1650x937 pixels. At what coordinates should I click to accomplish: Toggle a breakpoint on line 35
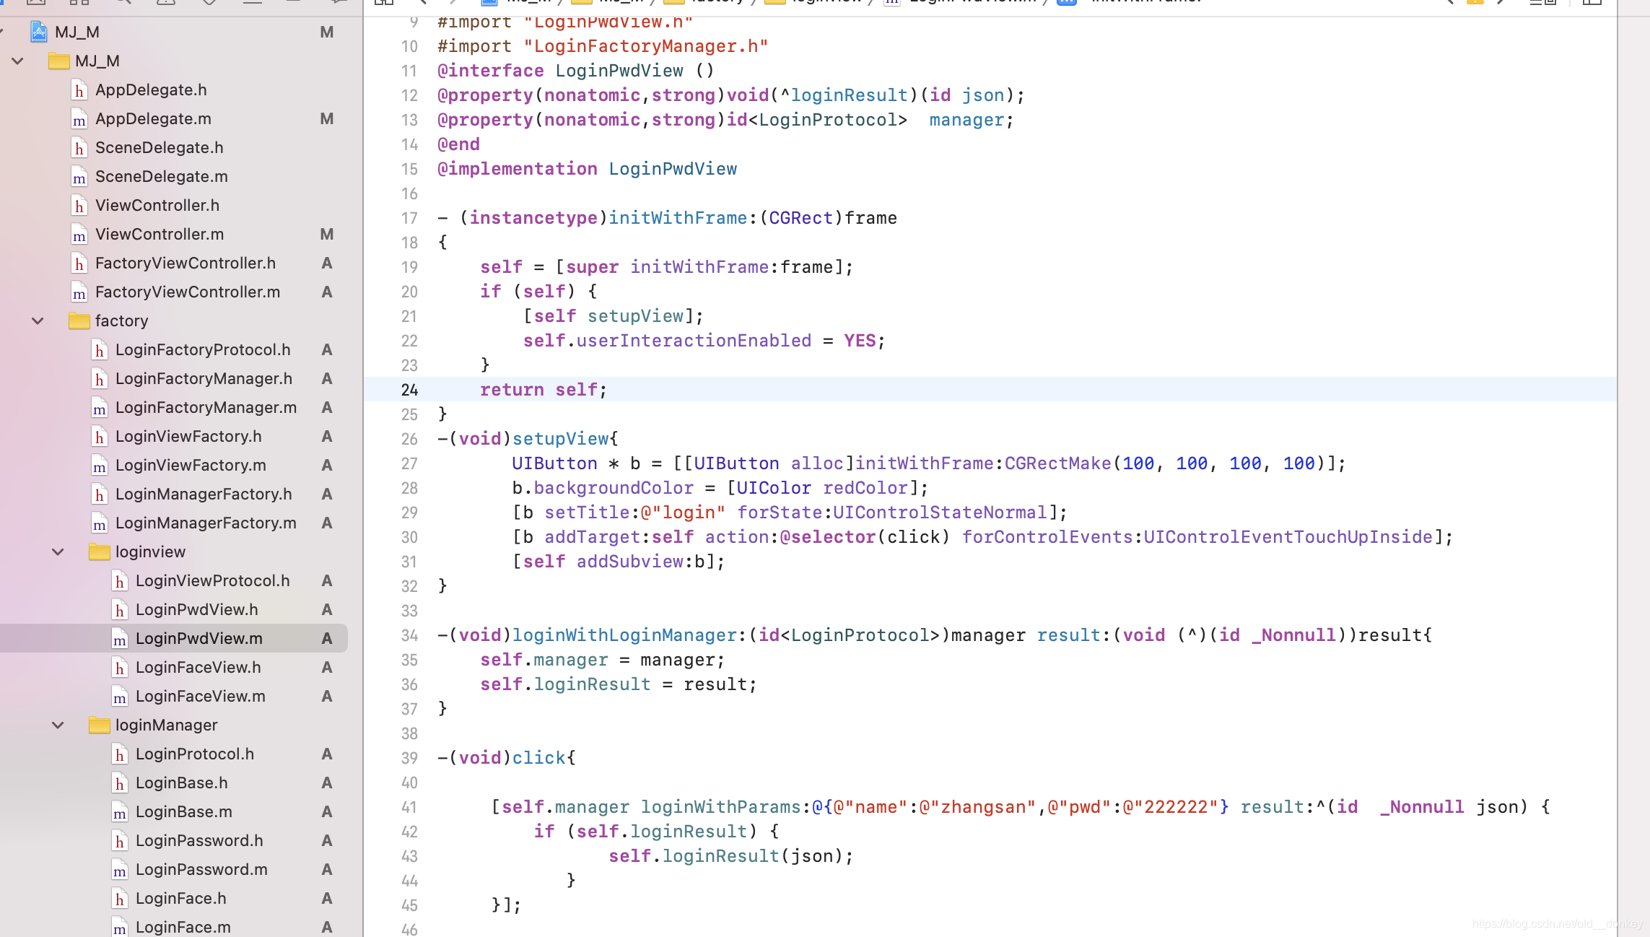tap(409, 660)
